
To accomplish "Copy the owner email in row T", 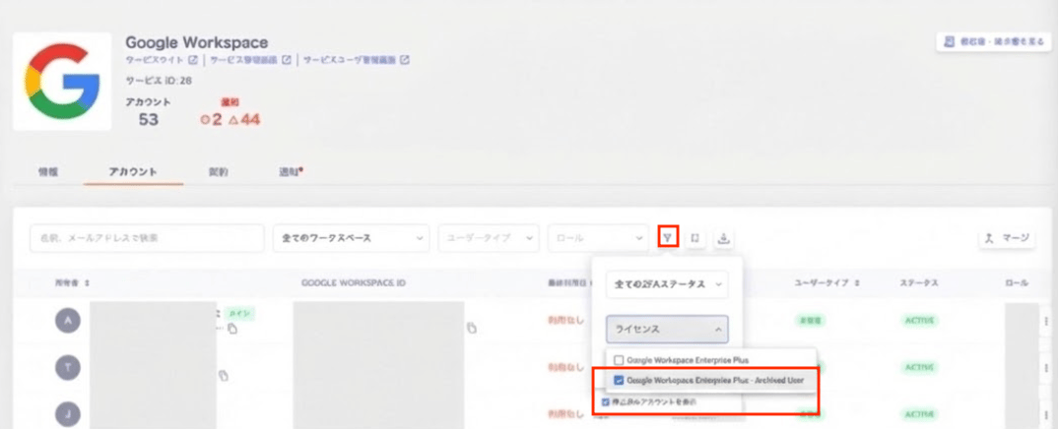I will pos(224,376).
